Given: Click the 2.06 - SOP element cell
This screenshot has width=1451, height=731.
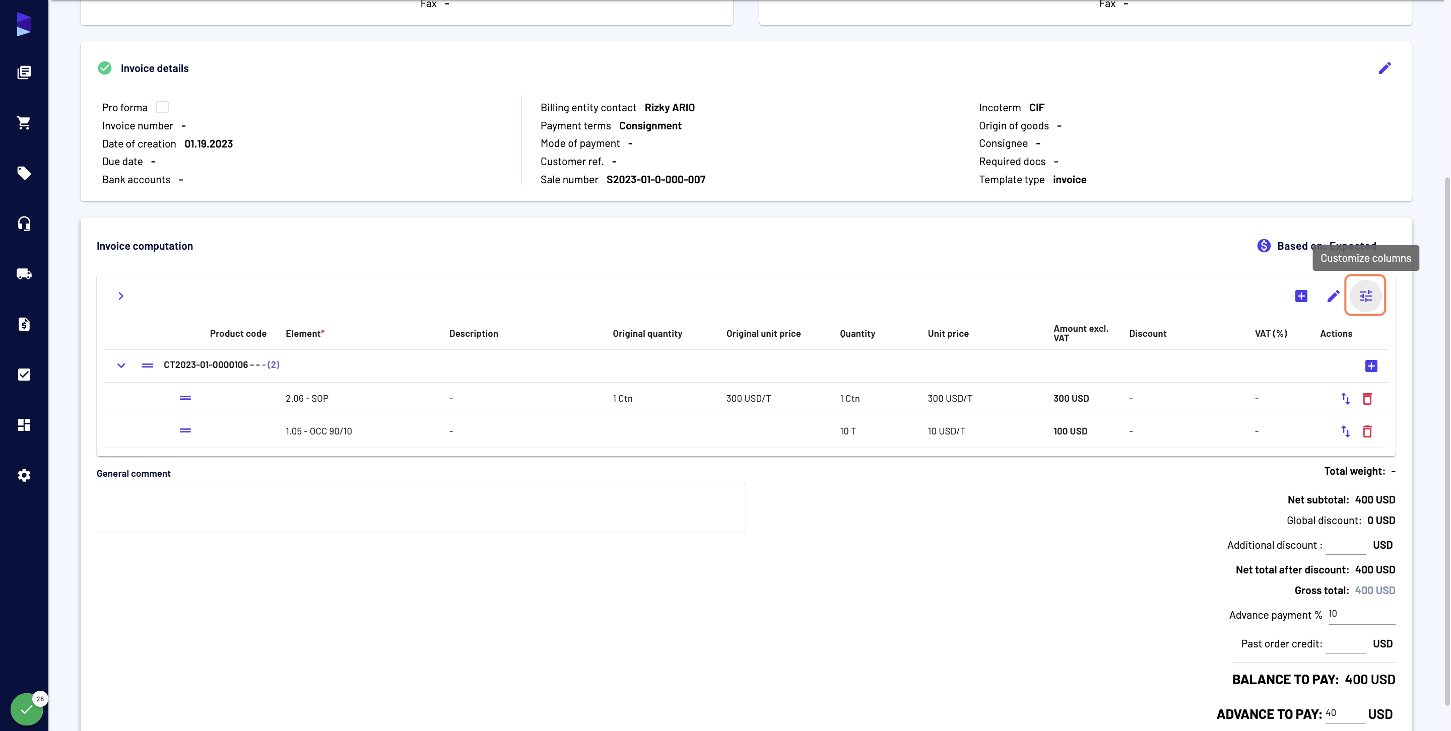Looking at the screenshot, I should pos(307,398).
